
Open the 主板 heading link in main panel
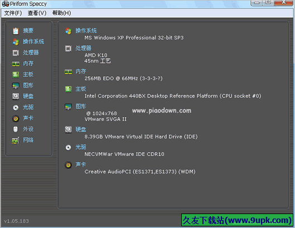(81, 89)
